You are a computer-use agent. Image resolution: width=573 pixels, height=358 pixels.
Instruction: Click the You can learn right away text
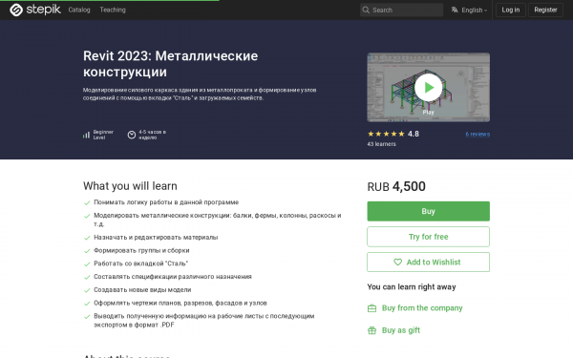tap(412, 286)
